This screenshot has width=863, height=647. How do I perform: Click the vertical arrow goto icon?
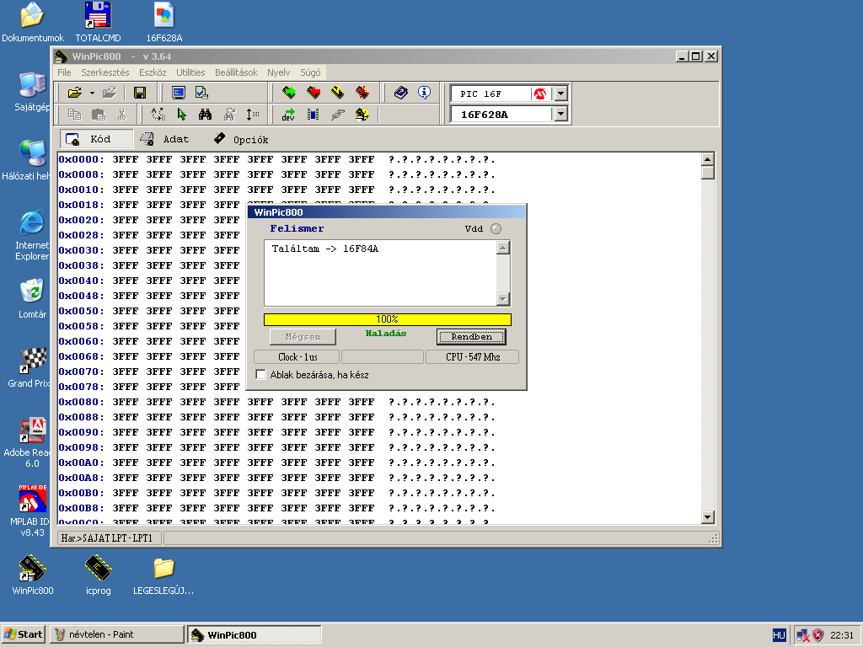pyautogui.click(x=253, y=115)
